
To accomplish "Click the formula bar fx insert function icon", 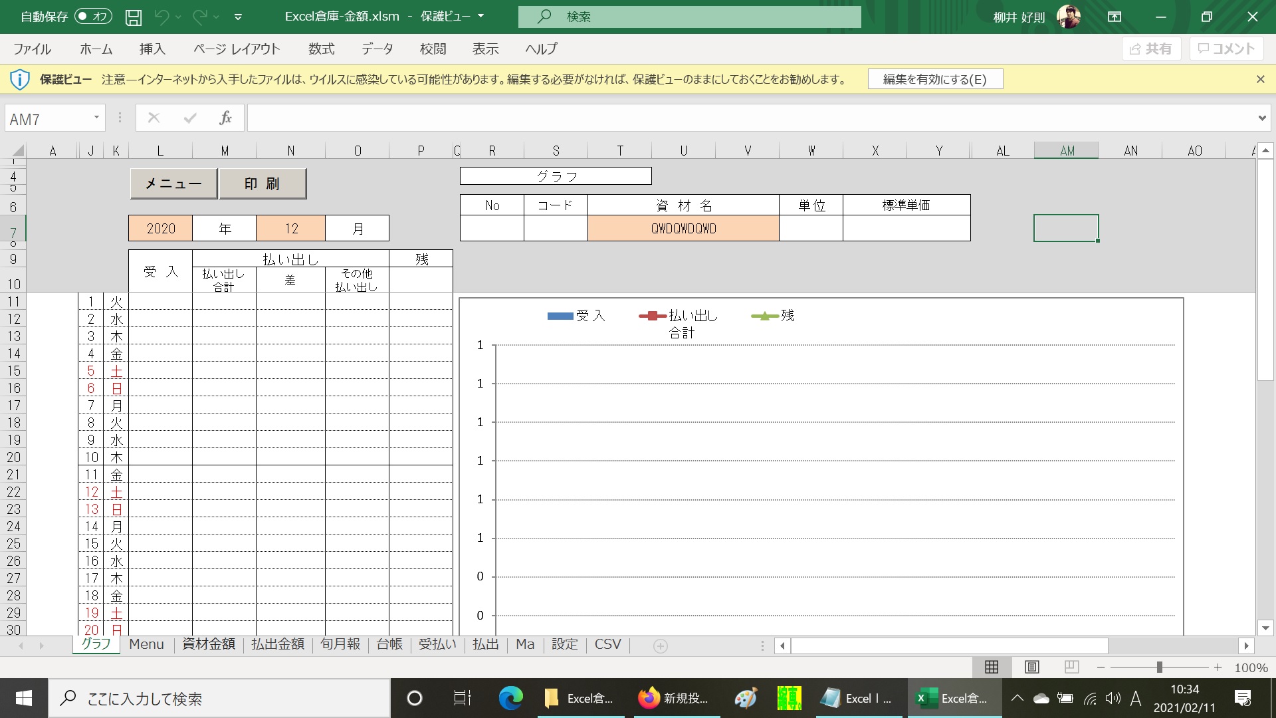I will pyautogui.click(x=225, y=118).
